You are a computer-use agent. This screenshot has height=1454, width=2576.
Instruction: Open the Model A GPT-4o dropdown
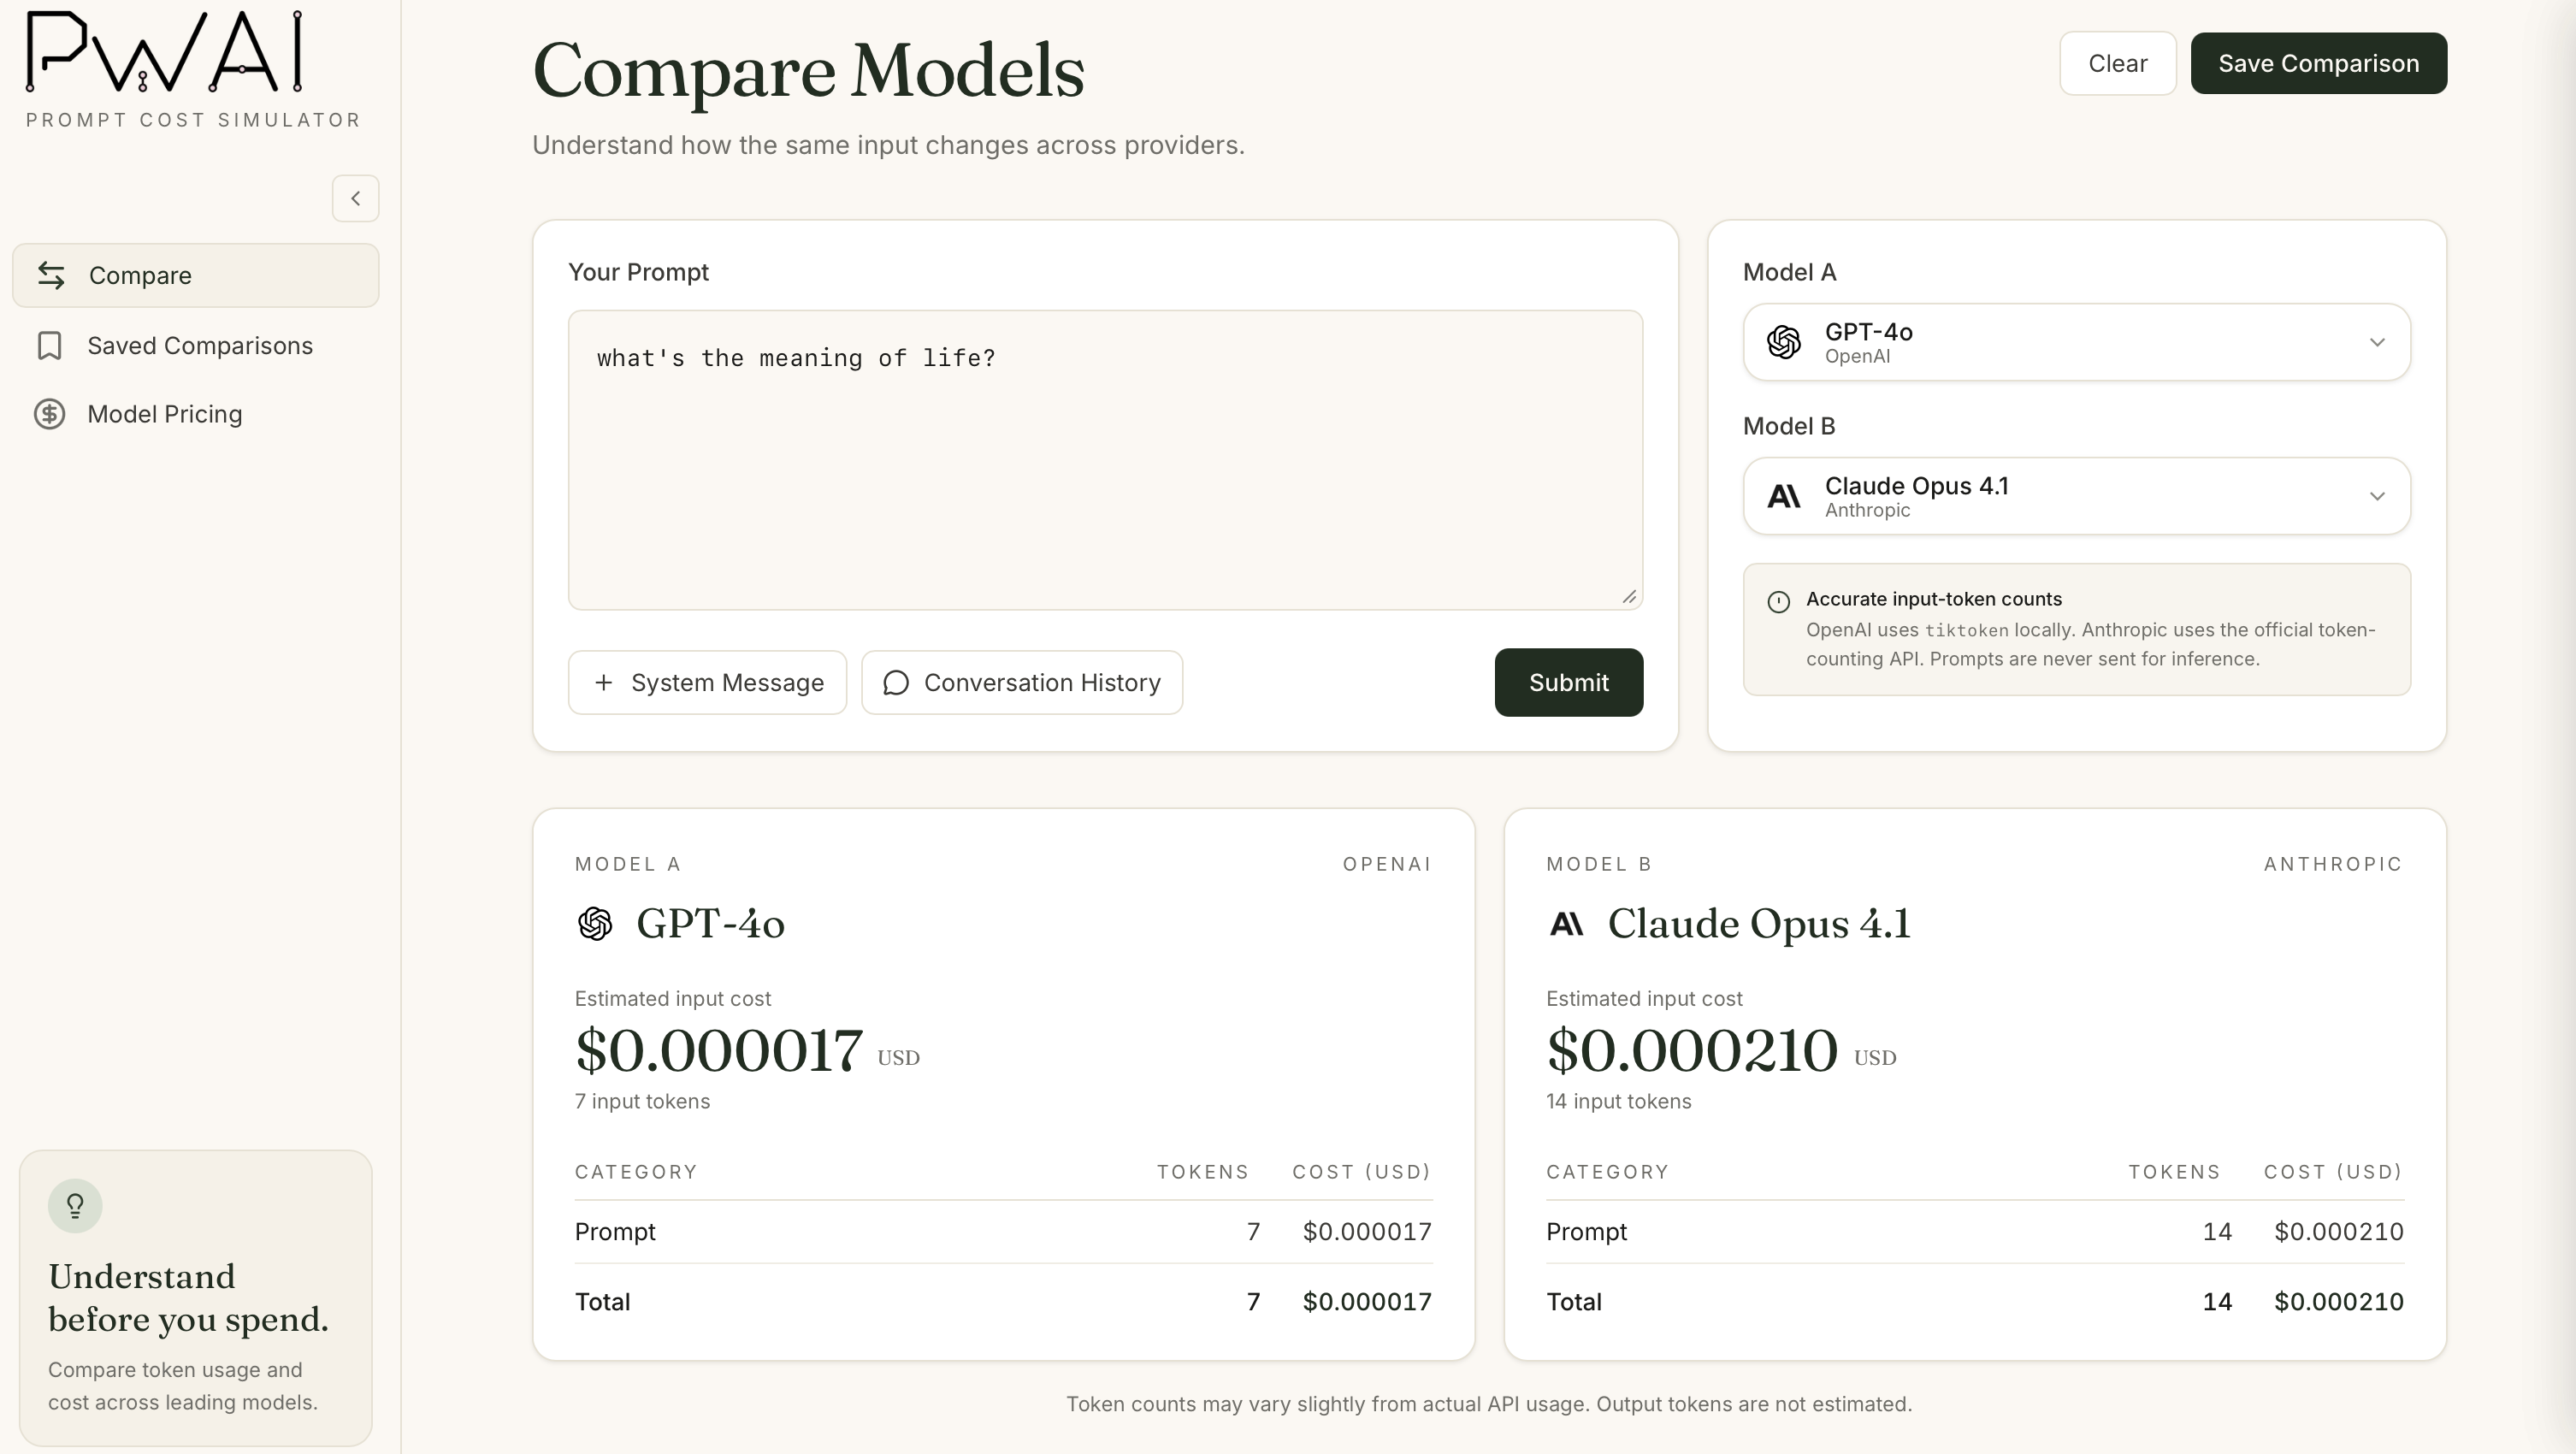[2076, 342]
